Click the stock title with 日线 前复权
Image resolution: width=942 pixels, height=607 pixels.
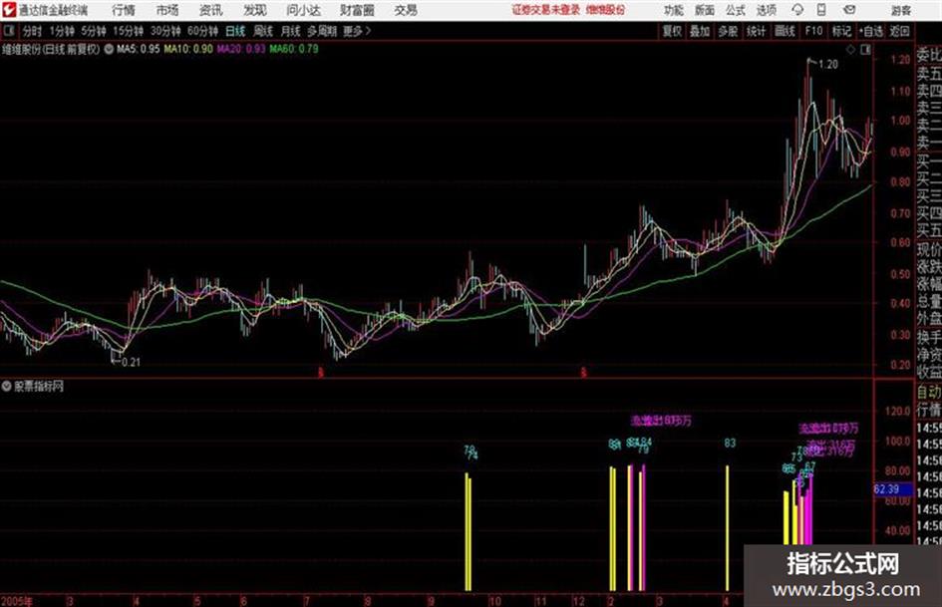tap(51, 49)
